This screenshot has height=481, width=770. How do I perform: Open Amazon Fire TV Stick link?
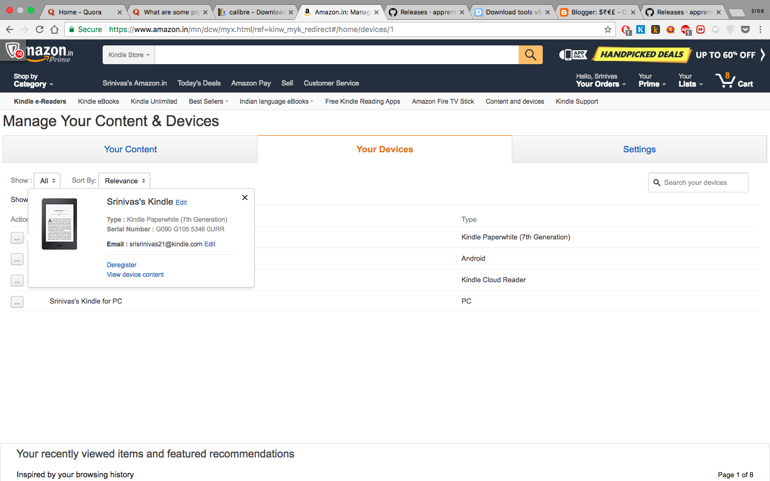(443, 102)
